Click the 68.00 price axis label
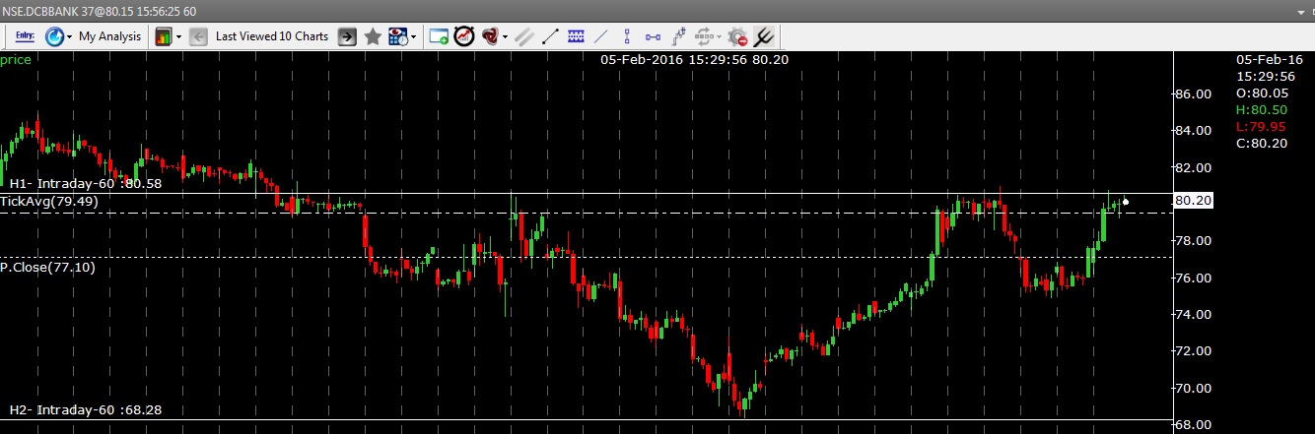The width and height of the screenshot is (1315, 434). point(1193,424)
